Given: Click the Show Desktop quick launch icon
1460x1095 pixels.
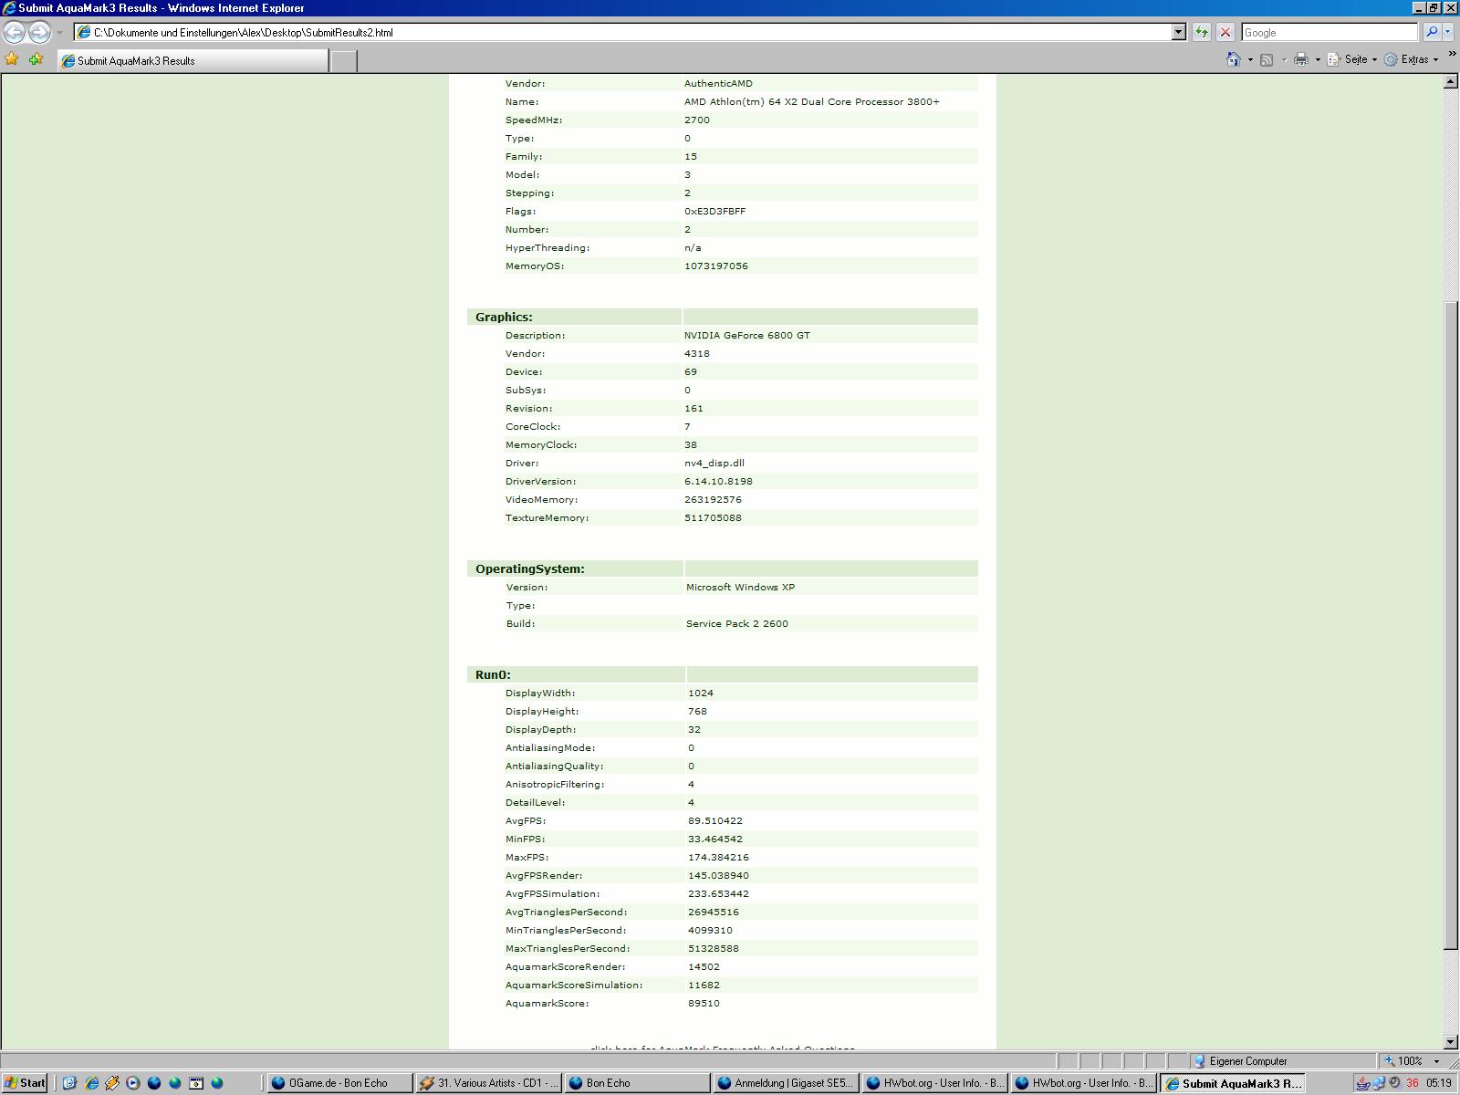Looking at the screenshot, I should 69,1083.
